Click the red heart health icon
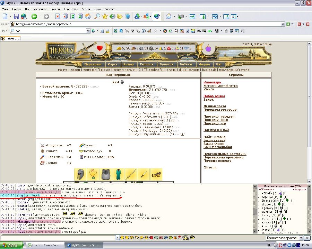 tap(100, 48)
